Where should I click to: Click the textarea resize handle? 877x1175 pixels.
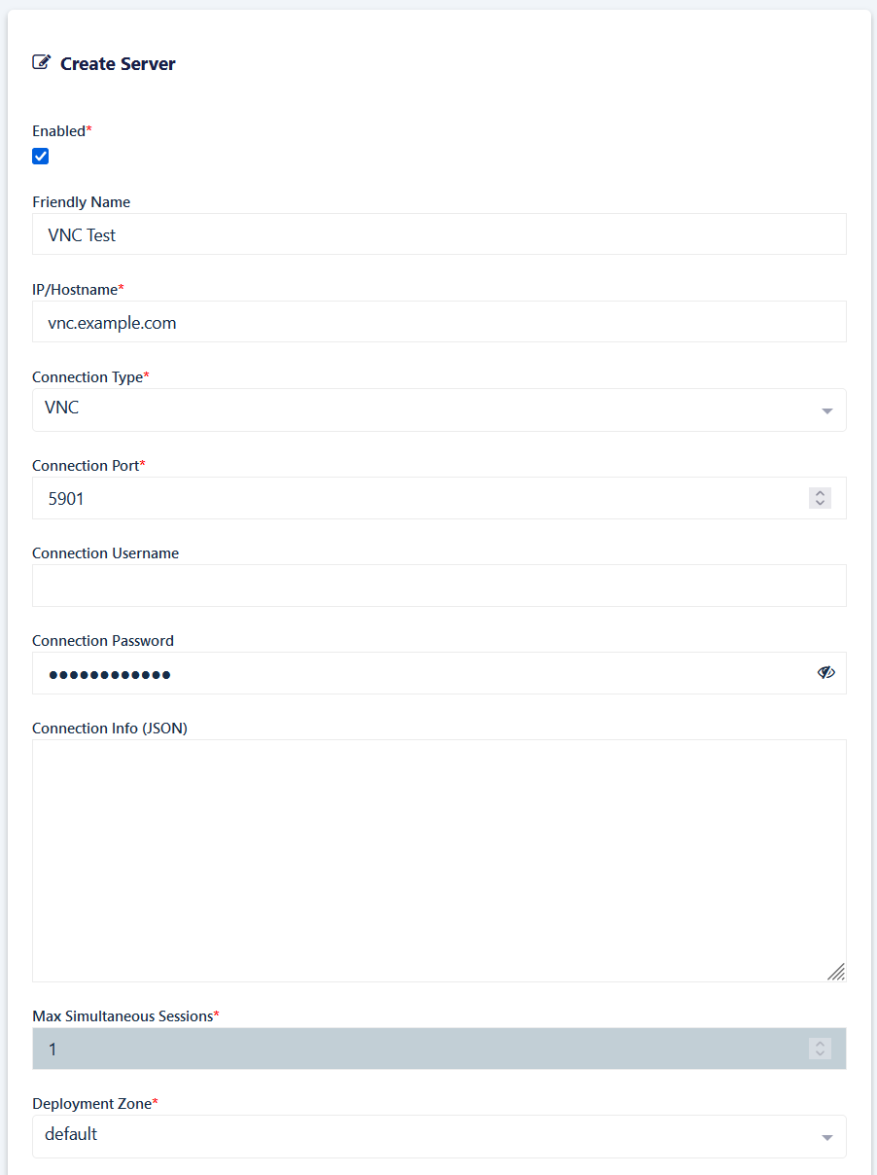pos(835,972)
